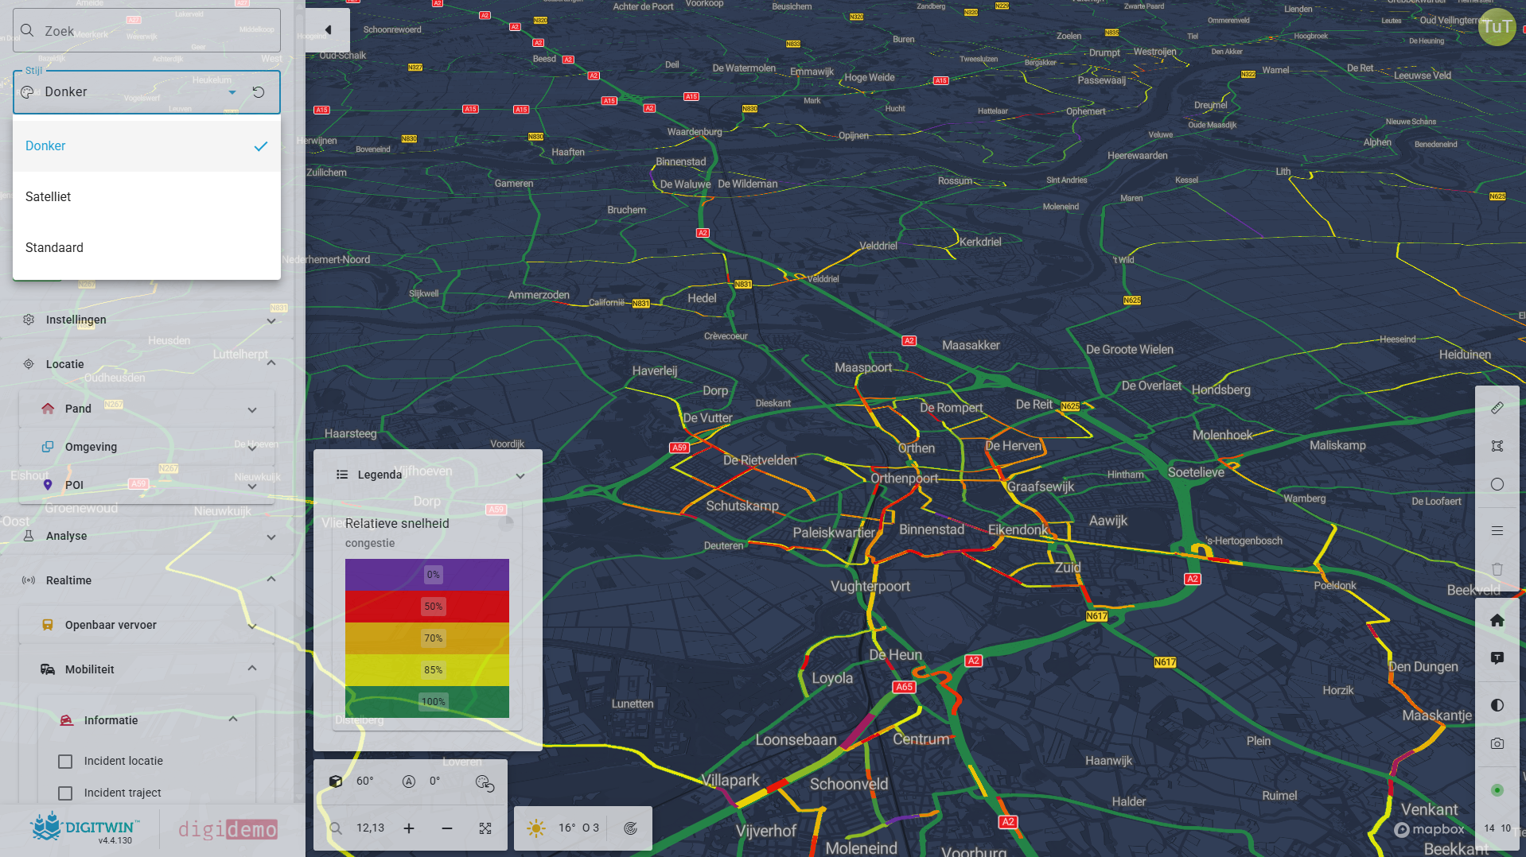Toggle the contrast half-circle icon
The image size is (1526, 857).
point(1497,705)
